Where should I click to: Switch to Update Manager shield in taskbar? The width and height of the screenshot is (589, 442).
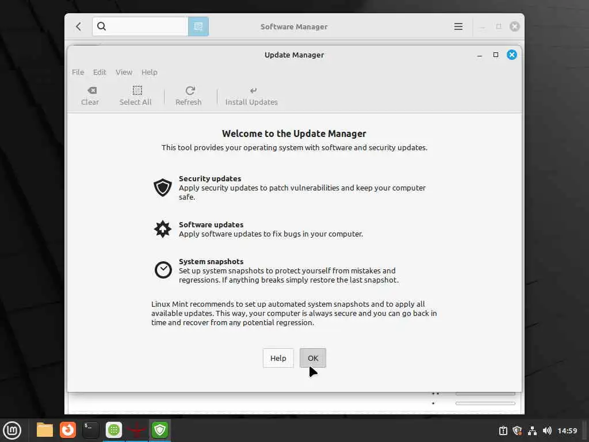click(x=160, y=430)
